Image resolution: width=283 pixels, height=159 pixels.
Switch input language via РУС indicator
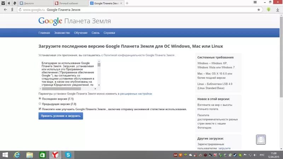click(262, 155)
